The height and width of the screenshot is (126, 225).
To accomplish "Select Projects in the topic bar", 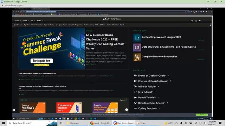I will click(x=122, y=25).
